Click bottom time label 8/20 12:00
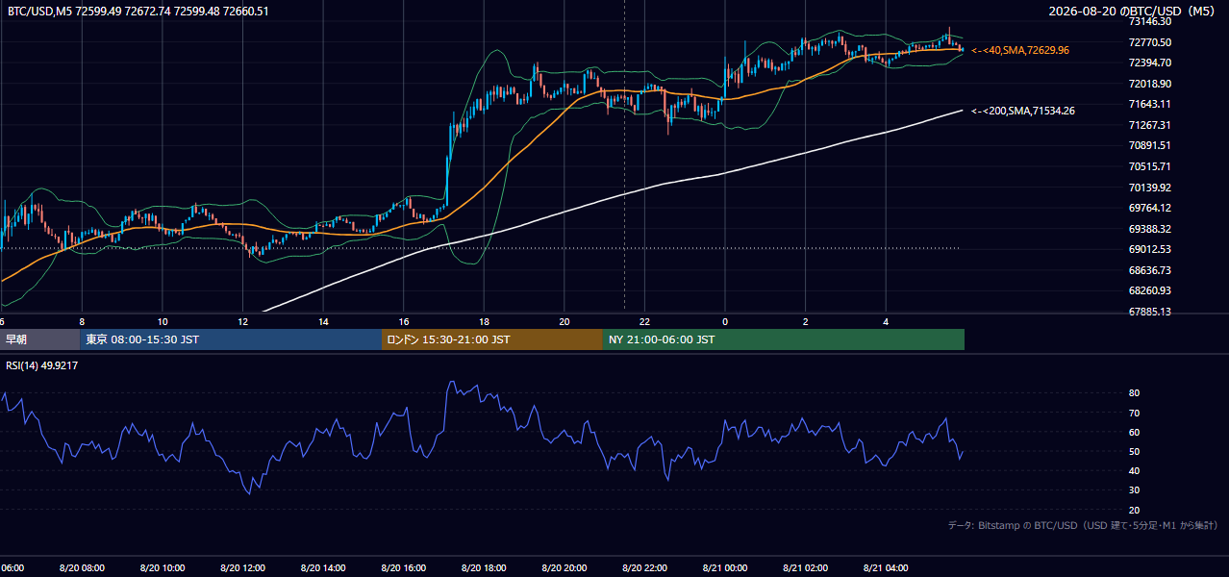 242,568
